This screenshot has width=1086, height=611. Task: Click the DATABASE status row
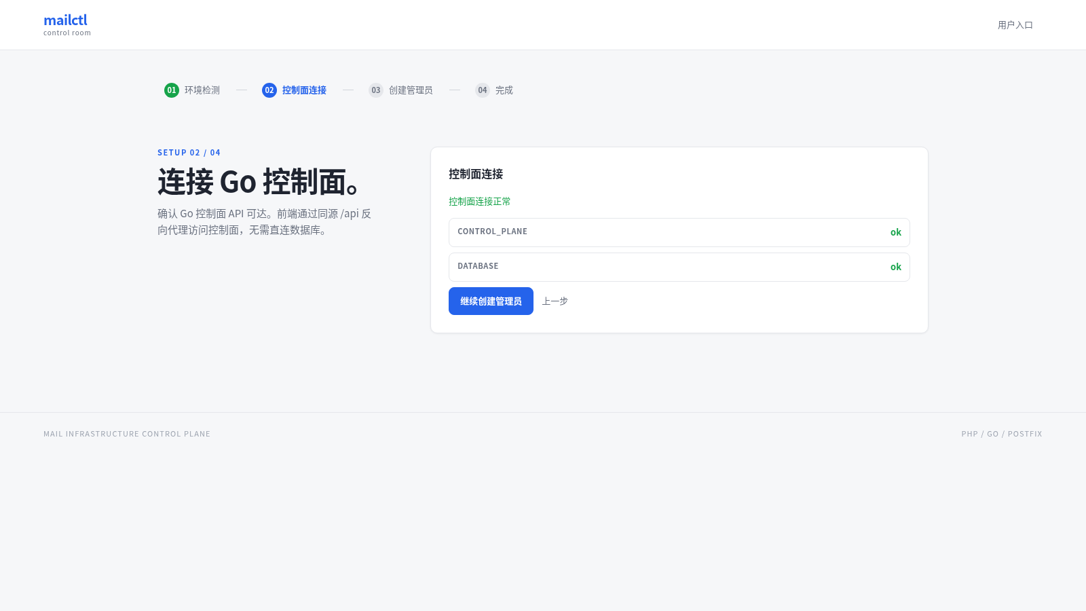(x=679, y=267)
